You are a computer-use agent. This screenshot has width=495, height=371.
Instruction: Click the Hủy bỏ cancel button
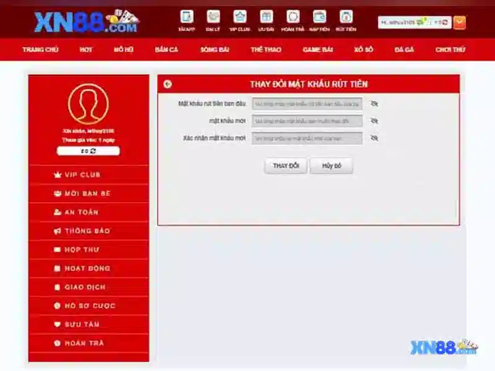332,166
